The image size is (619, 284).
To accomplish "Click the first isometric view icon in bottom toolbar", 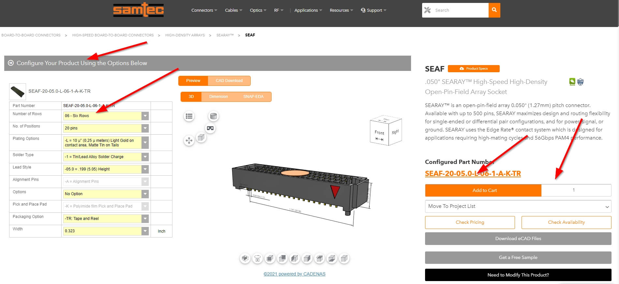I will tap(245, 259).
